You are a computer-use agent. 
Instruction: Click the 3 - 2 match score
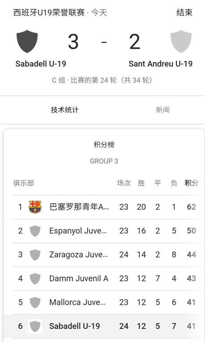coord(104,42)
